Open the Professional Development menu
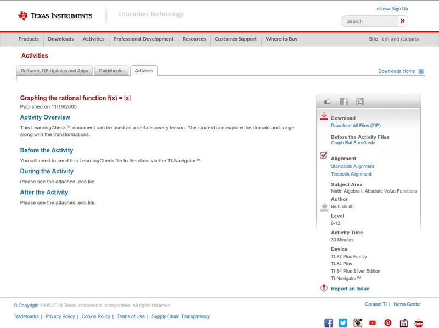 tap(143, 39)
